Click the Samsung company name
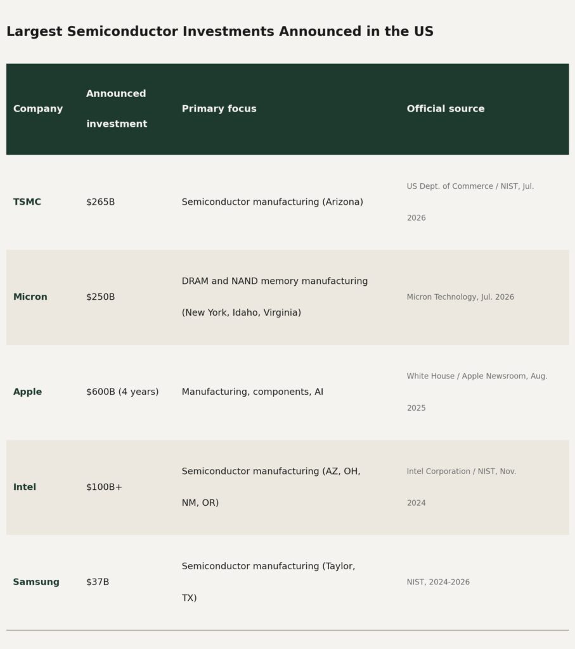Image resolution: width=575 pixels, height=649 pixels. tap(36, 582)
